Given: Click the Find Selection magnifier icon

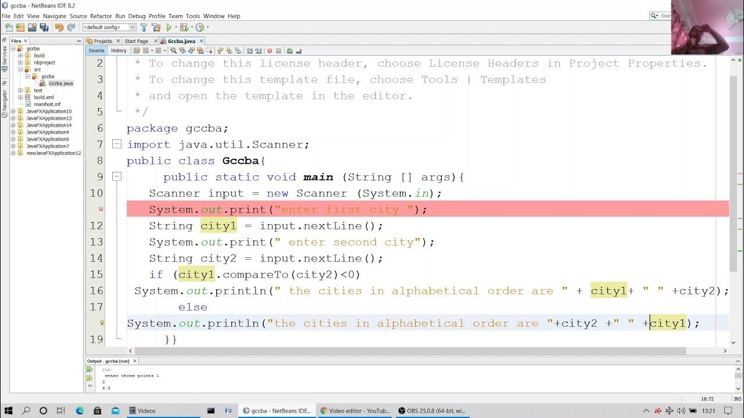Looking at the screenshot, I should (173, 51).
